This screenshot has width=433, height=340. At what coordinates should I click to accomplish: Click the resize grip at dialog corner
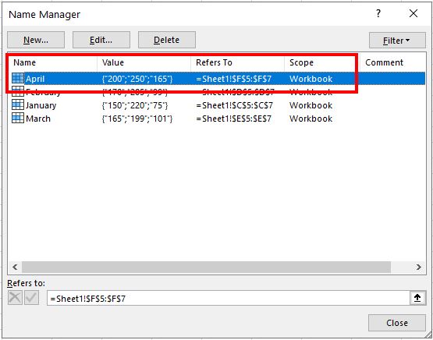point(428,335)
